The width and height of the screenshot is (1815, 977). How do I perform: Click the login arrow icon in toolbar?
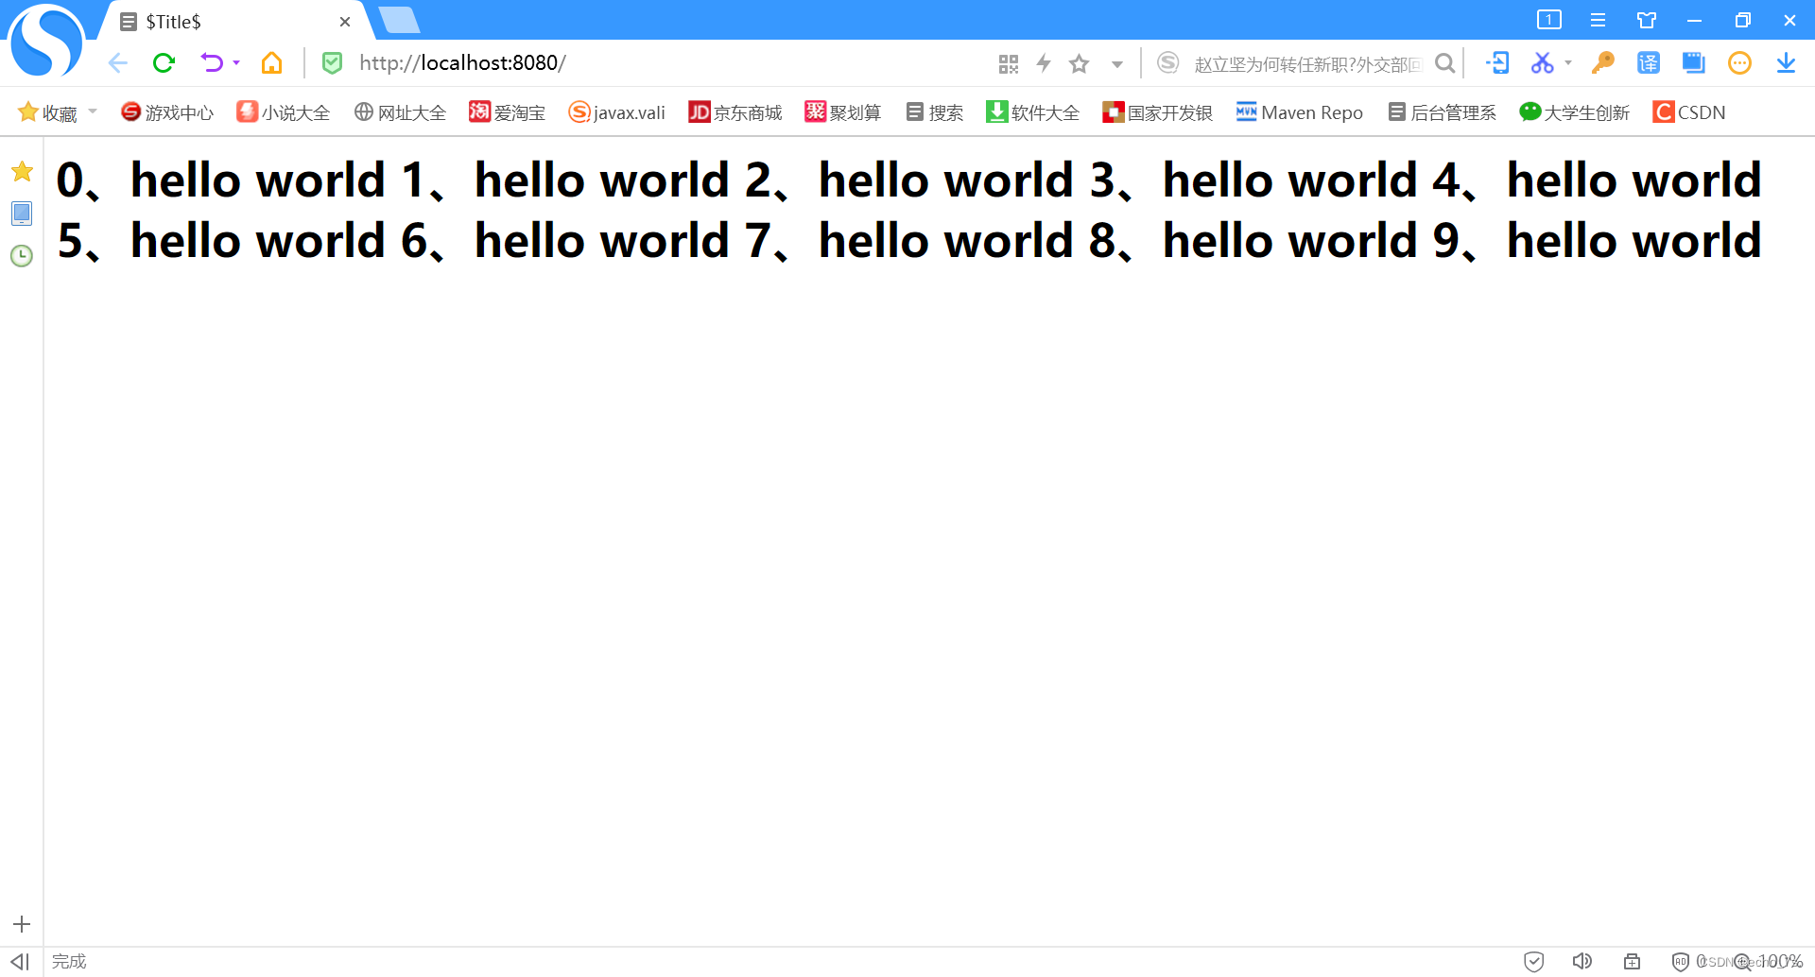[x=1497, y=63]
